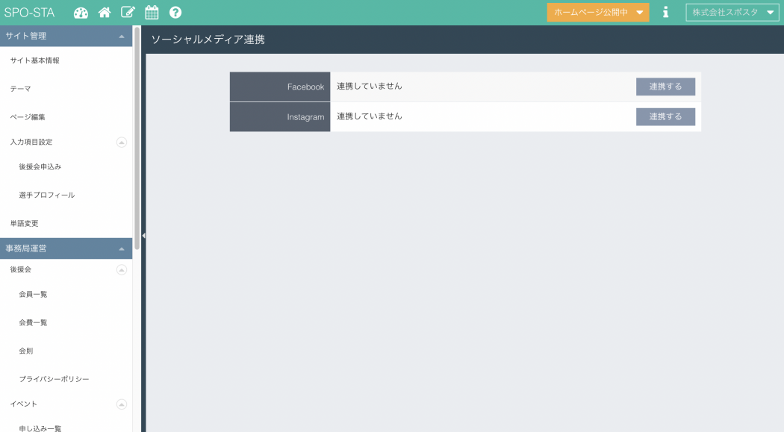Open プライバシーポリシー page

[54, 379]
